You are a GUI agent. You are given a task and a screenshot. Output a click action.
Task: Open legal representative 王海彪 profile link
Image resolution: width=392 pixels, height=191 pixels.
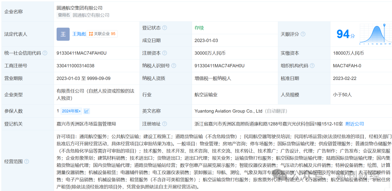click(79, 34)
